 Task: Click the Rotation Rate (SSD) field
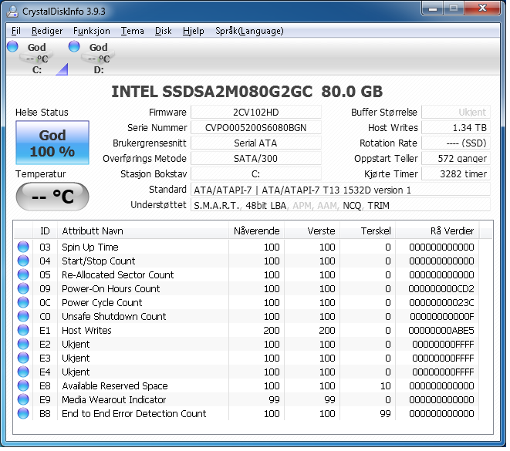[456, 143]
